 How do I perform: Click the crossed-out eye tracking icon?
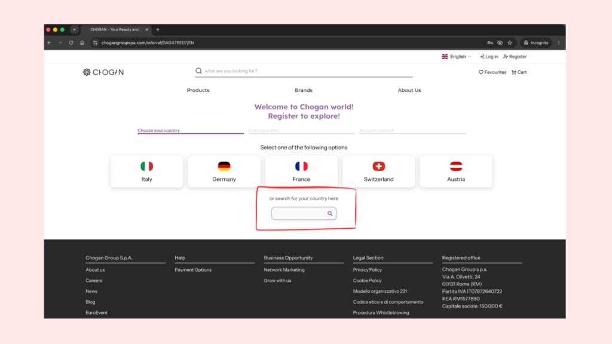pos(500,43)
